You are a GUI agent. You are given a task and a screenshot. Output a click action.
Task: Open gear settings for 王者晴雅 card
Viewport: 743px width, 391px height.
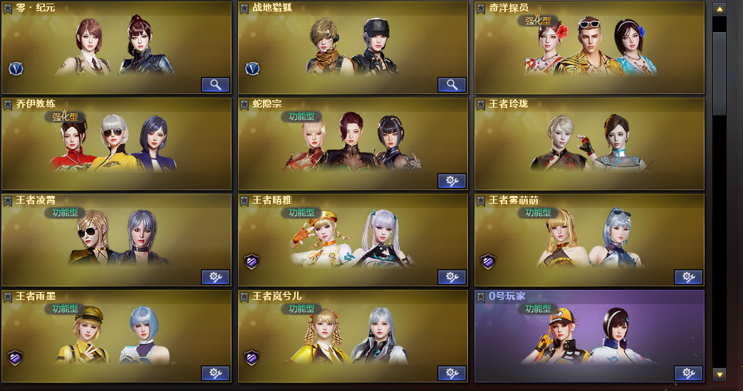click(452, 277)
